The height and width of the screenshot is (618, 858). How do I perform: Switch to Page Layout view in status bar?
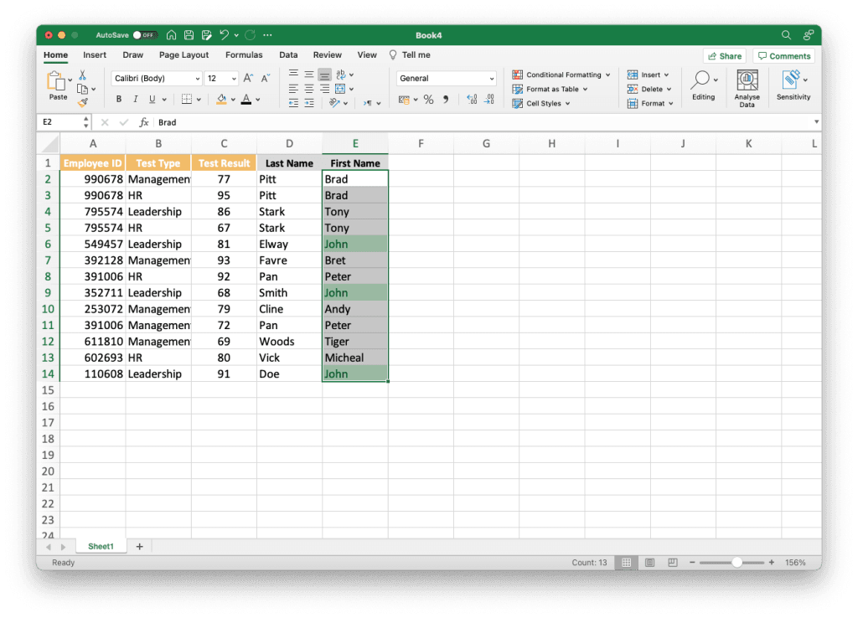(649, 562)
